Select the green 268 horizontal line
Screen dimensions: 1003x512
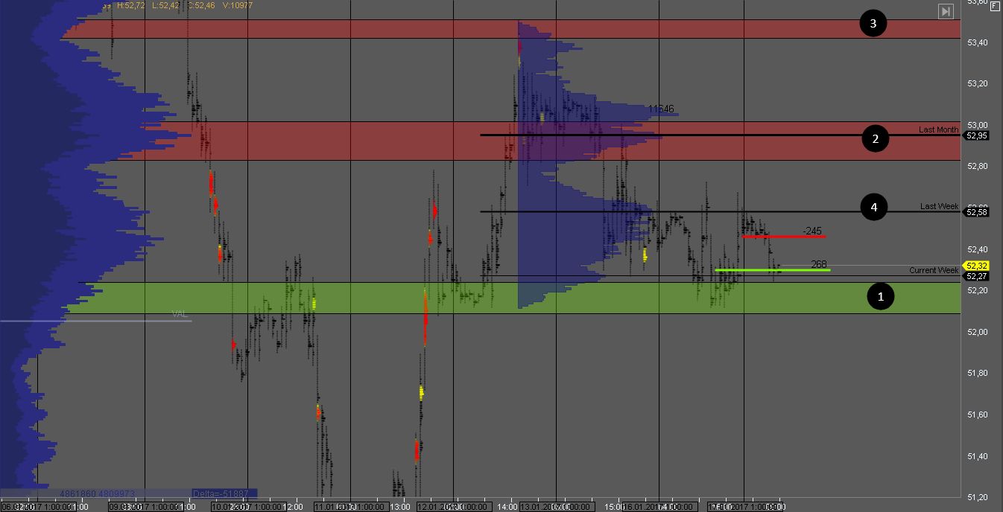772,270
